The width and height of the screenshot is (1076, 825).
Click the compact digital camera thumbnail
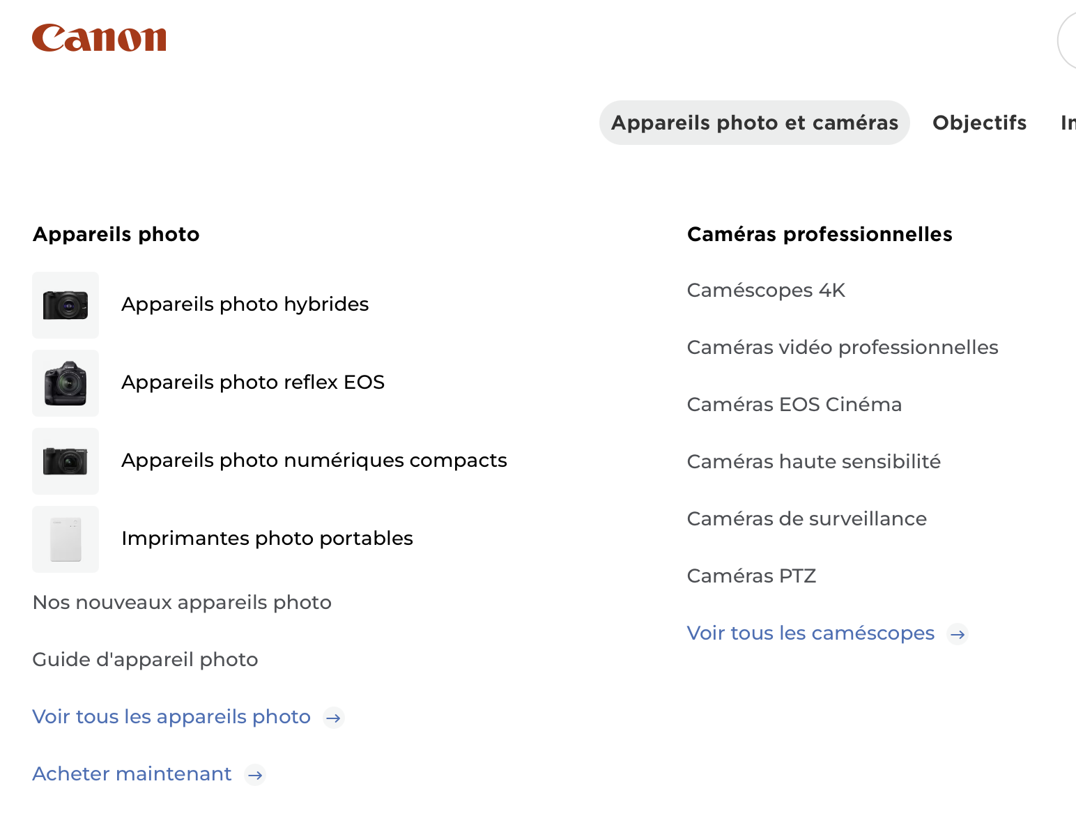tap(66, 461)
